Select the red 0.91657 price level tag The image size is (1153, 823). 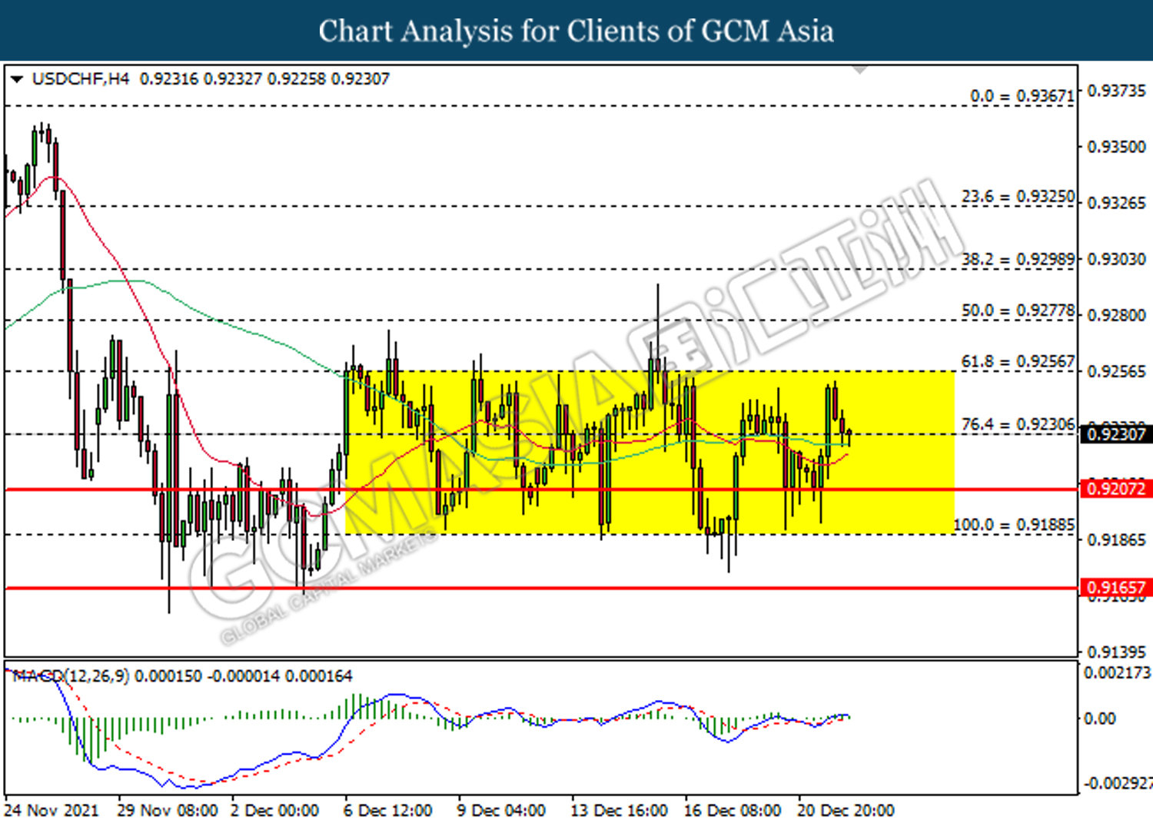1116,588
